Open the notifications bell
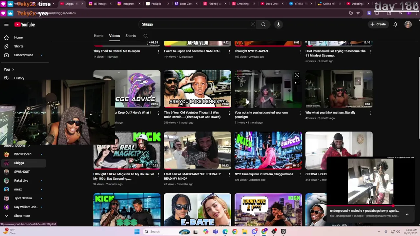420x236 pixels. pos(395,24)
